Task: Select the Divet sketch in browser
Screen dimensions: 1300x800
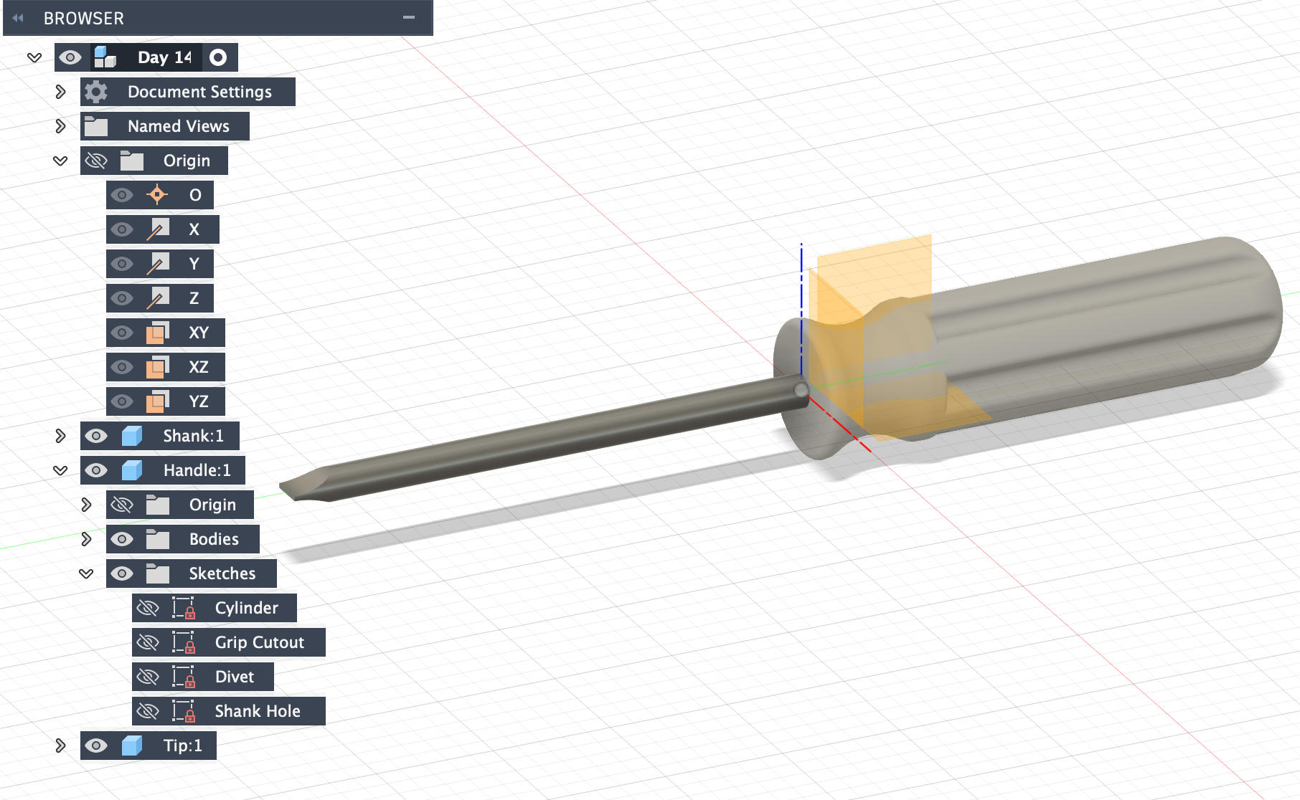Action: tap(234, 677)
